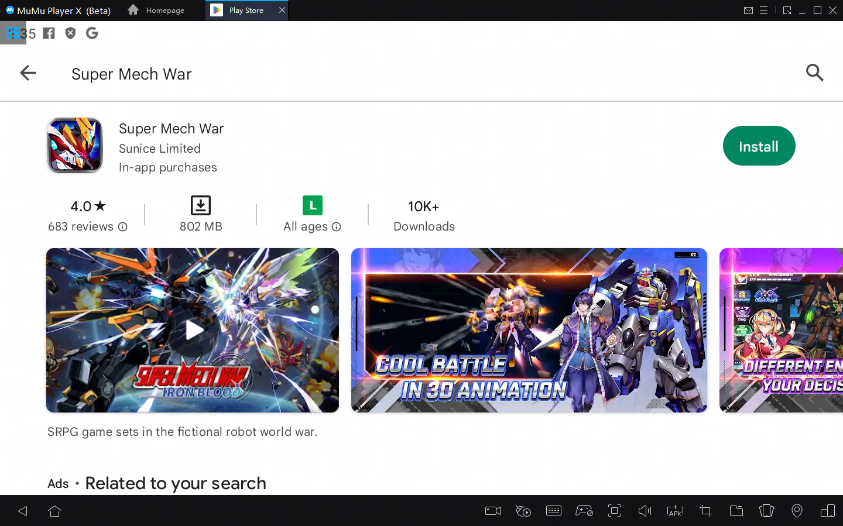Screen dimensions: 843x526
Task: Open the keyboard mapping tool
Action: [x=553, y=511]
